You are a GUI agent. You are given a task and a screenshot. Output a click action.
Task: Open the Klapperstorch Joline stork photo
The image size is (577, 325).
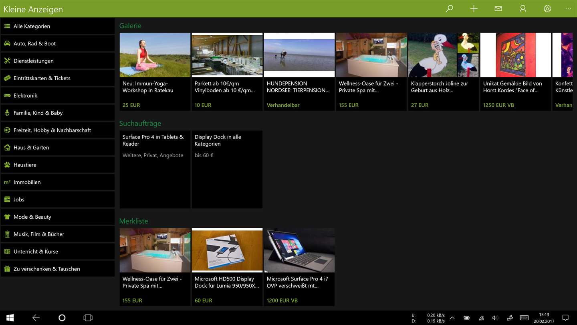(x=444, y=55)
